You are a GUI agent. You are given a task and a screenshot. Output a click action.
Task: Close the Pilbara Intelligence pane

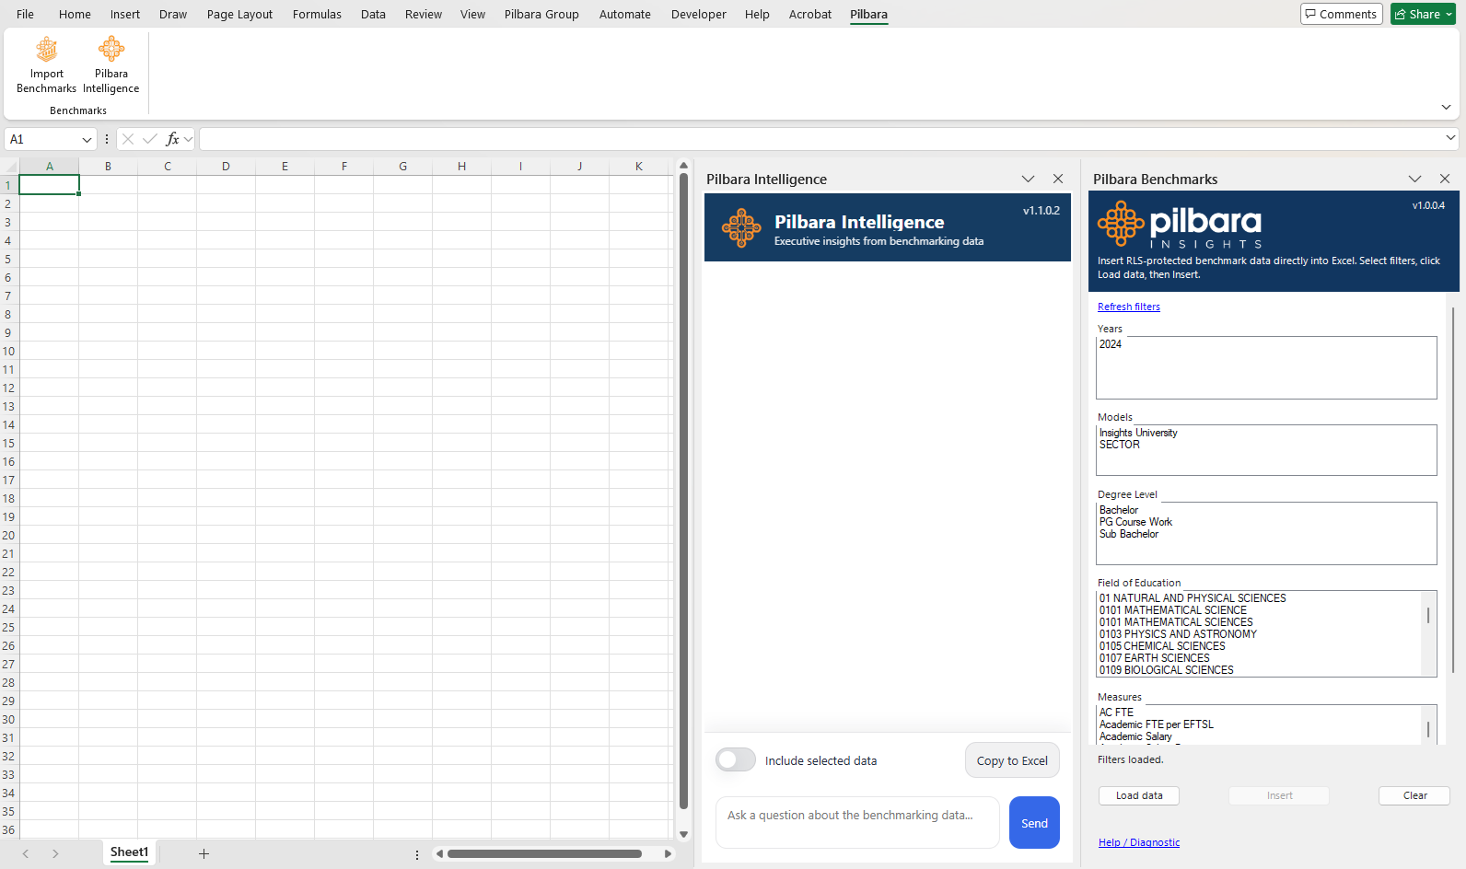pyautogui.click(x=1058, y=179)
